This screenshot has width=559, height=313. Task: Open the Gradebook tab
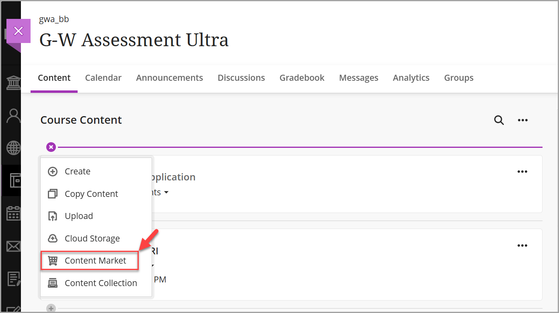coord(302,78)
